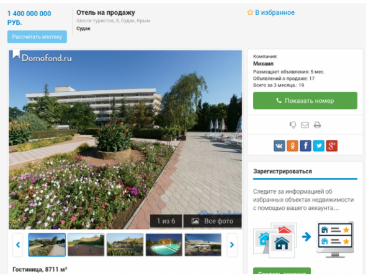Viewport: 366px width, 276px height.
Task: Share listing on Odnoklassniki icon
Action: [292, 146]
